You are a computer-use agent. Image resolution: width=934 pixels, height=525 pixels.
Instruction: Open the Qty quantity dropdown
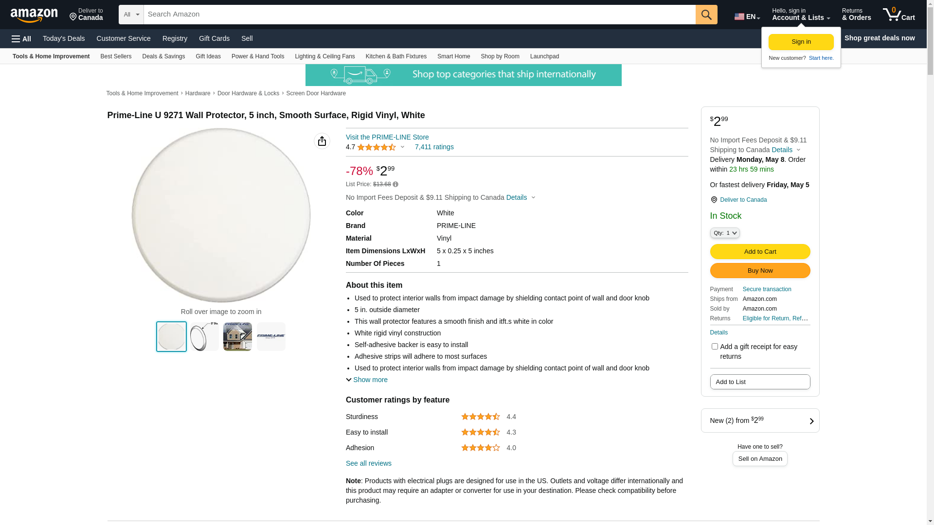coord(725,233)
